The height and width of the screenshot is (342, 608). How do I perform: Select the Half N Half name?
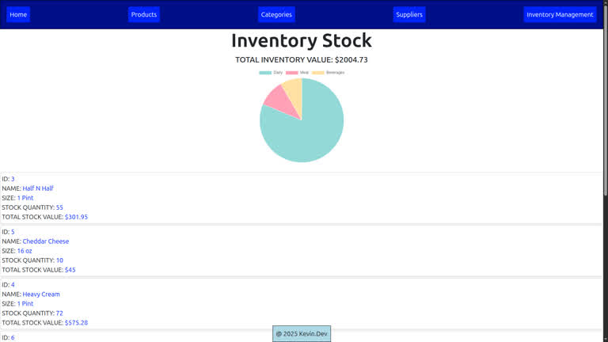[x=38, y=188]
